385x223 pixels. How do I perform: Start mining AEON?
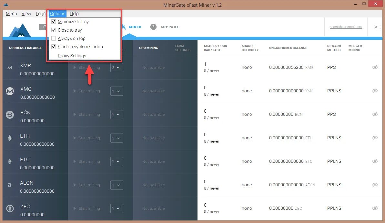pos(87,185)
